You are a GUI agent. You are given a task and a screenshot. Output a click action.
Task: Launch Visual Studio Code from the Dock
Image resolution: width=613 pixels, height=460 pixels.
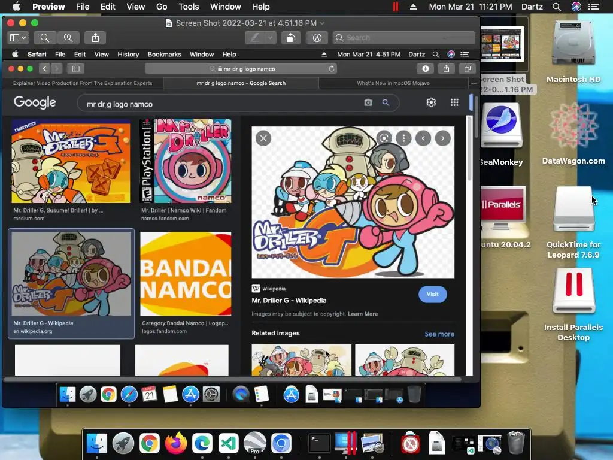[229, 443]
